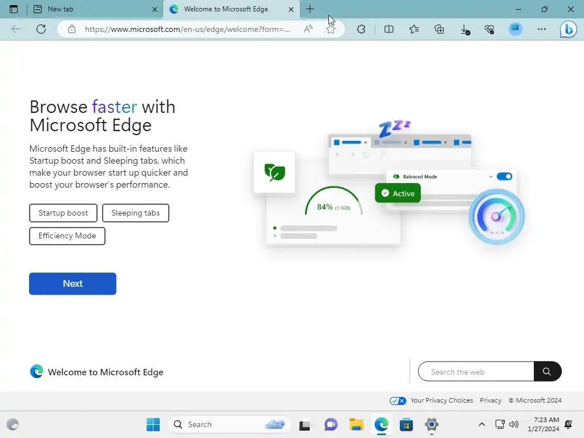Open Read aloud icon in address bar
Screen dimensions: 584x438
pyautogui.click(x=308, y=29)
